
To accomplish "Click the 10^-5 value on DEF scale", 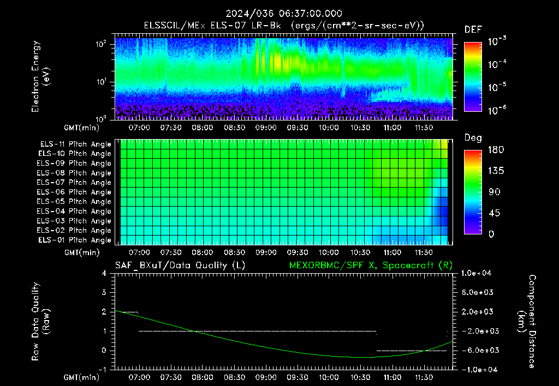I will (497, 87).
